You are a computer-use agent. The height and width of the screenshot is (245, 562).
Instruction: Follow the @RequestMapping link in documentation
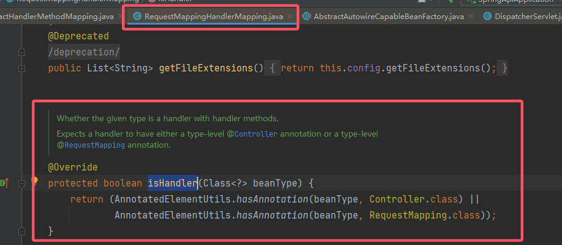90,145
